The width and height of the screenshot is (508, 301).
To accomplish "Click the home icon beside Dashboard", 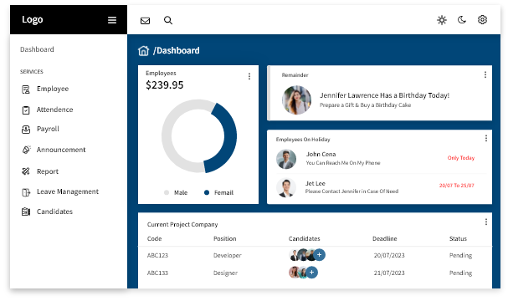I will click(143, 51).
